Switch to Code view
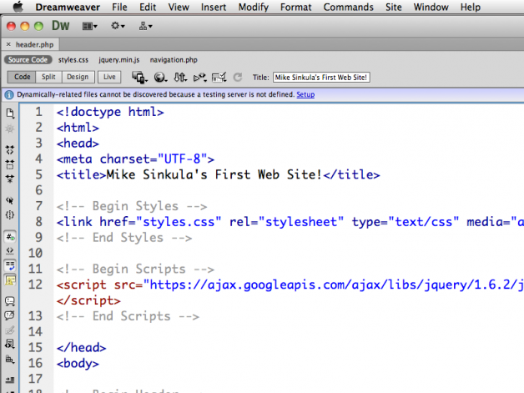Viewport: 524px width, 393px height. (x=22, y=77)
